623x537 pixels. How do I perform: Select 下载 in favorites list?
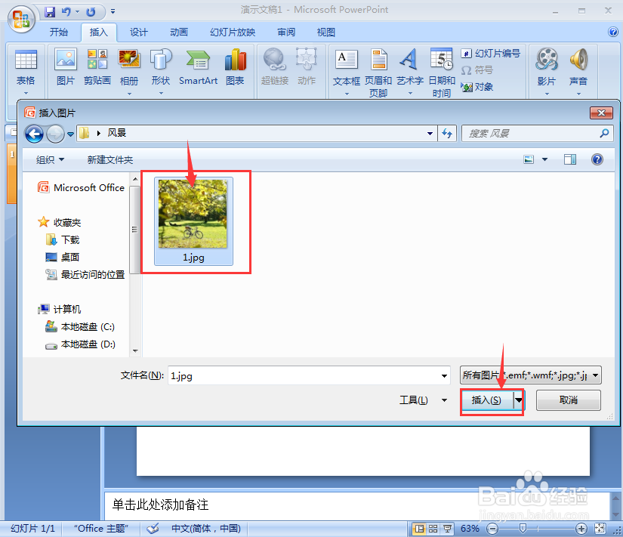pos(63,239)
